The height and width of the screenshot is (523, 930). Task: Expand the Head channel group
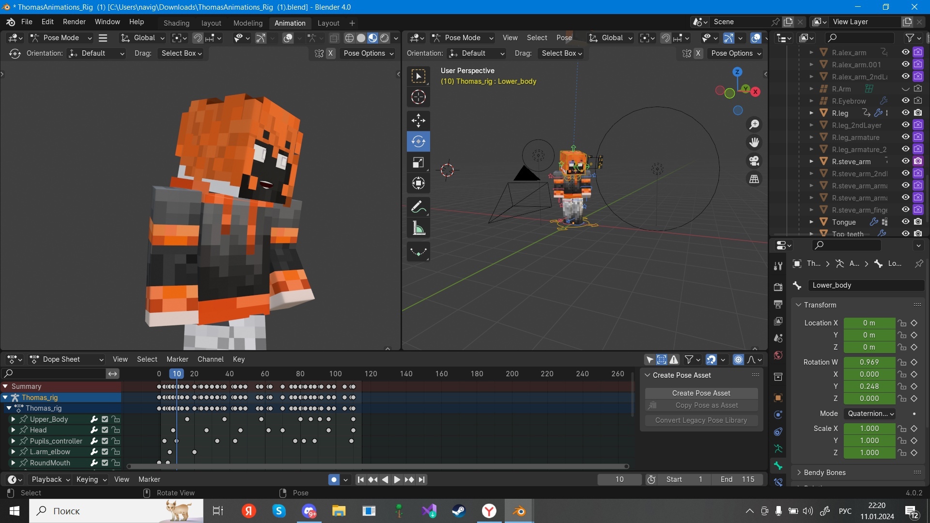(x=13, y=430)
